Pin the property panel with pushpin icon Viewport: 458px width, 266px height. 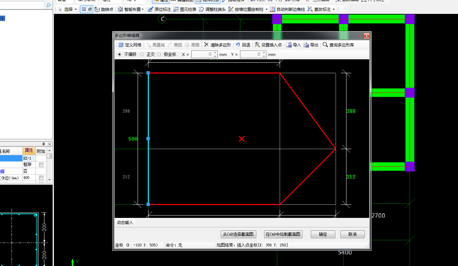[44, 144]
